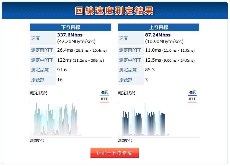Screen dimensions: 230x166
Task: Click the light-blue 速度 legend in download chart
Action: (104, 92)
